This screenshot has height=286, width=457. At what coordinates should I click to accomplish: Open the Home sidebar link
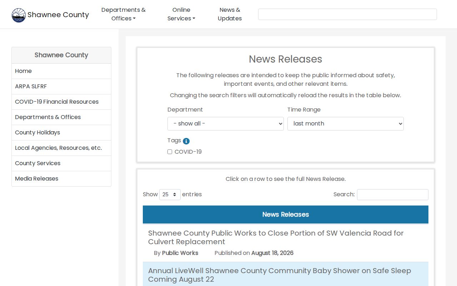(x=61, y=71)
